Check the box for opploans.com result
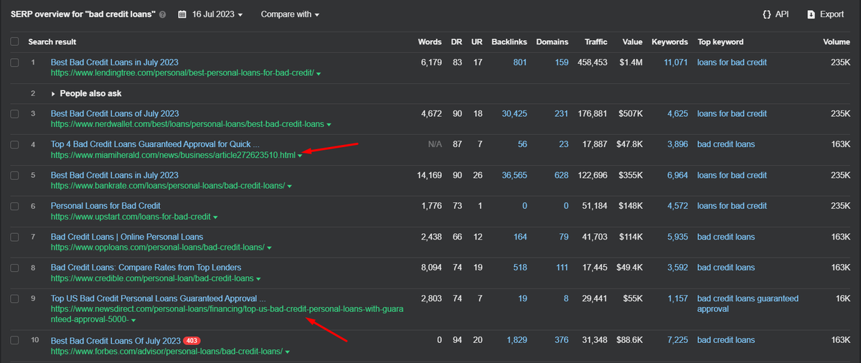This screenshot has height=363, width=861. [x=15, y=237]
